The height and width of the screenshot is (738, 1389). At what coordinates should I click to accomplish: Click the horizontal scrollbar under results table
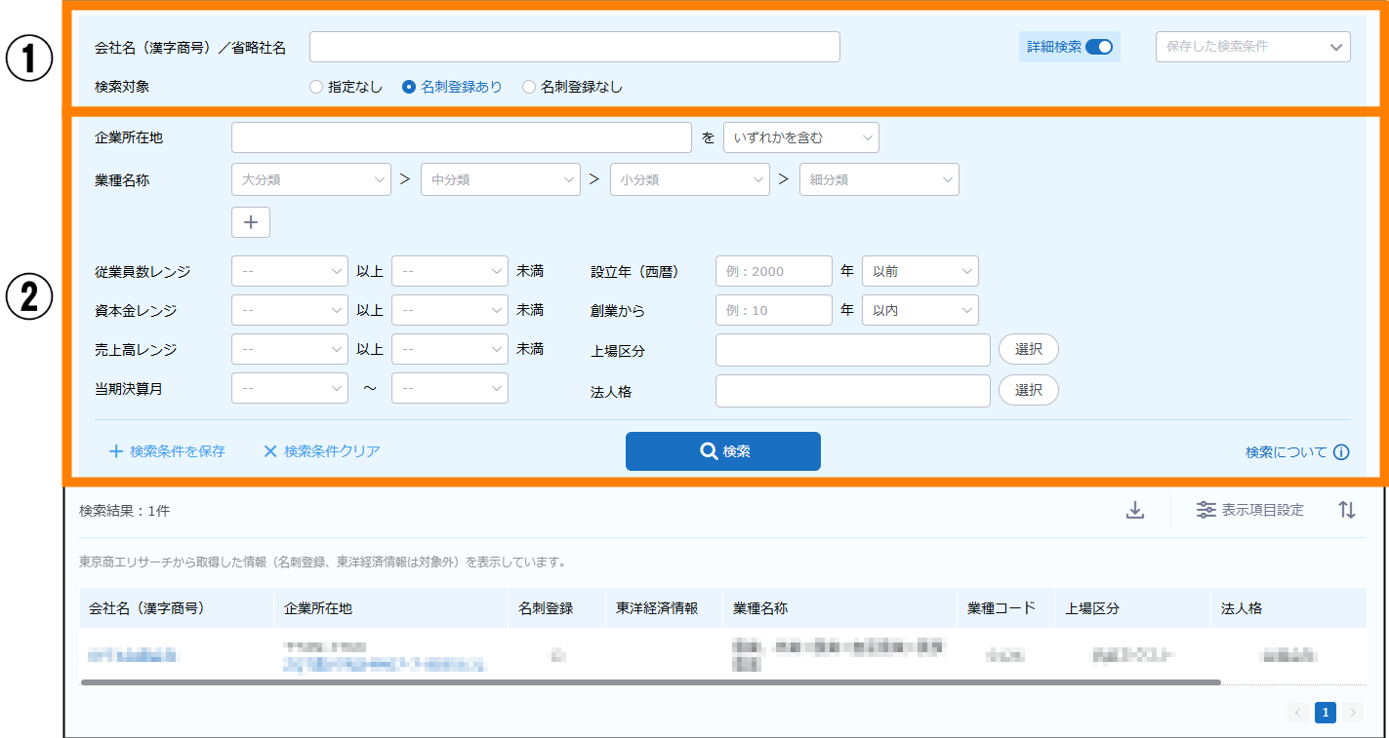pos(650,682)
